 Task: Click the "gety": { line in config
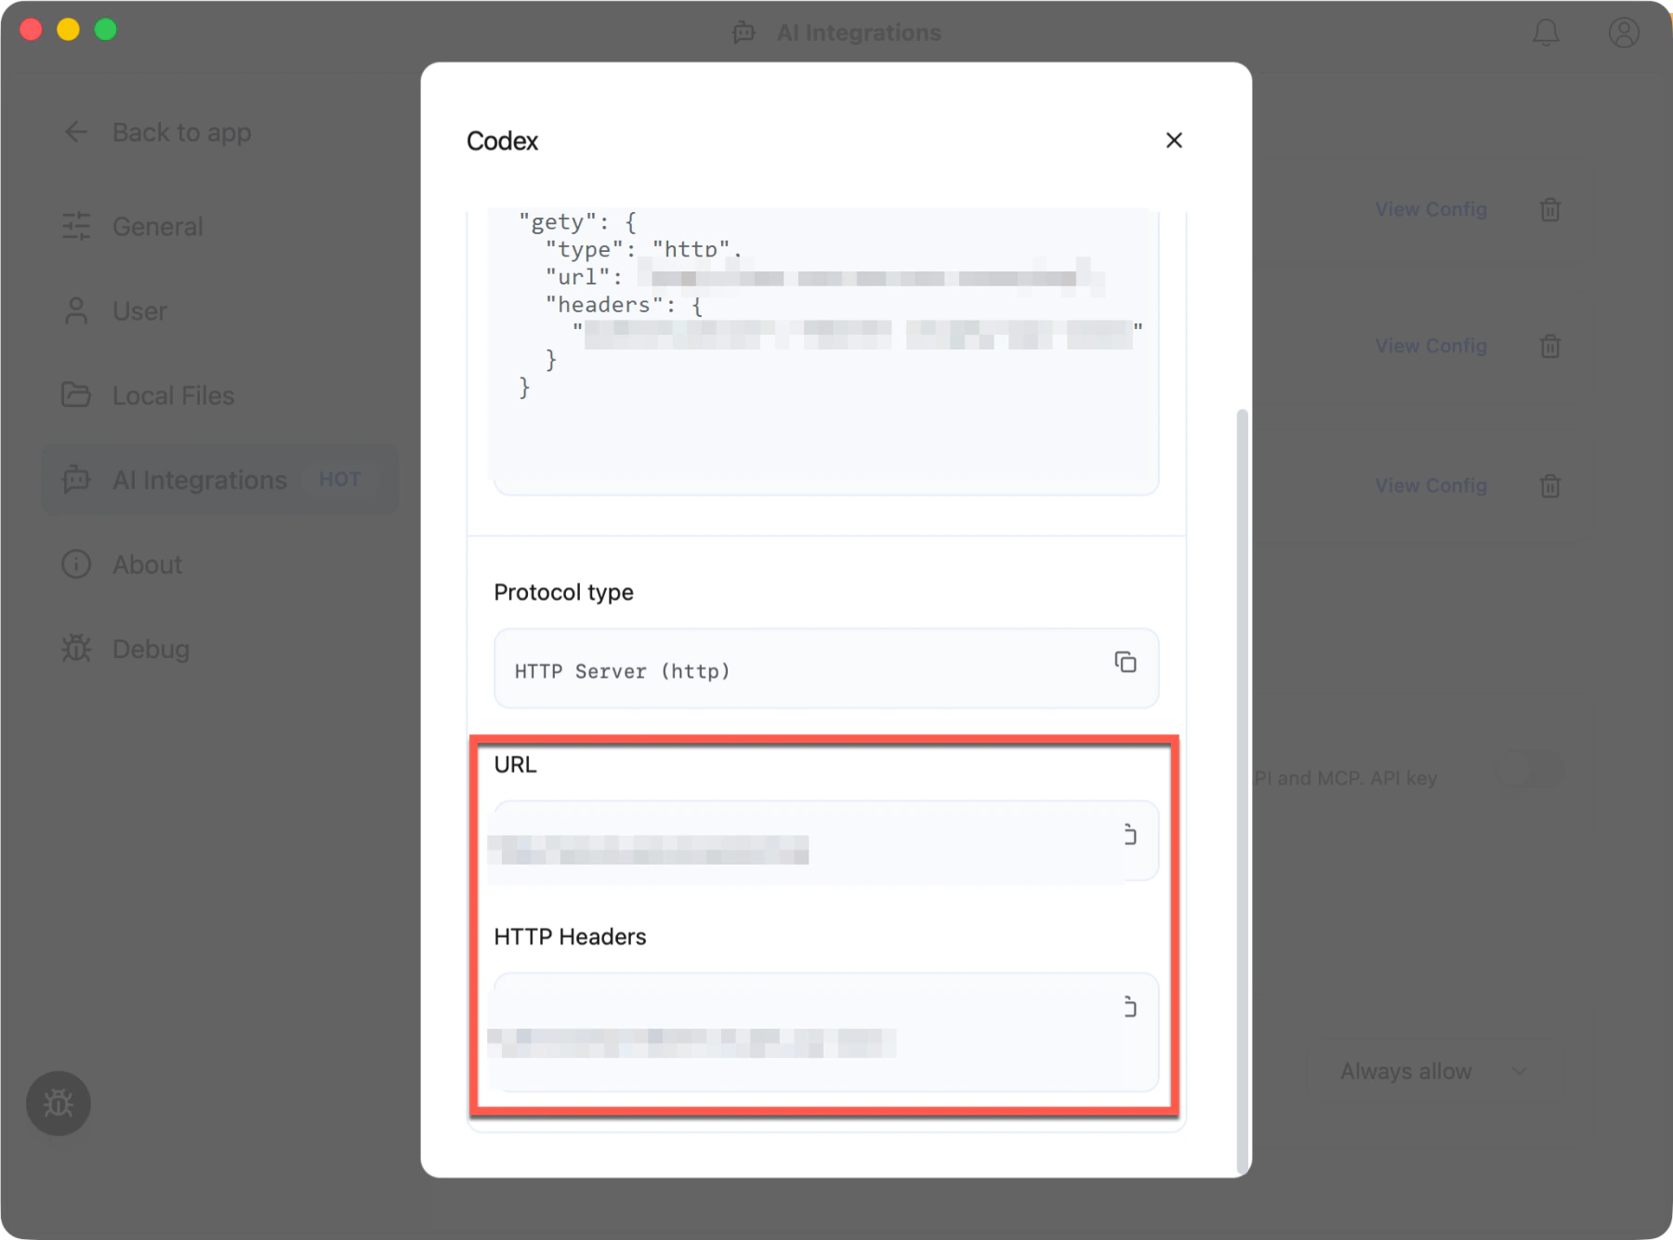[577, 222]
